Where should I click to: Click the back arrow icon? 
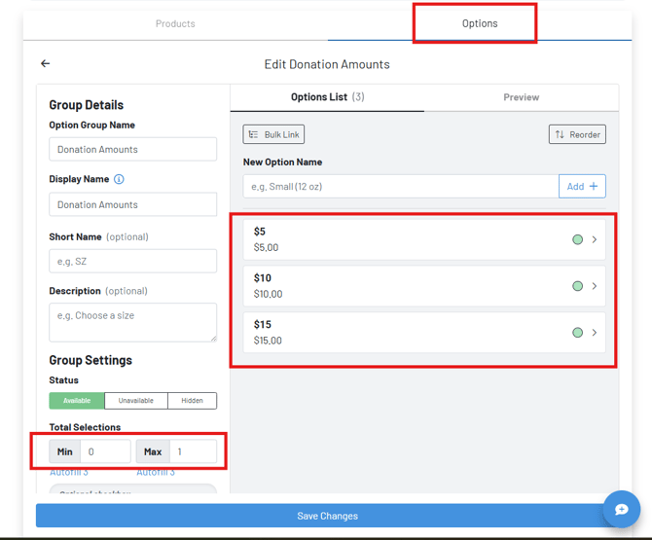[x=46, y=63]
